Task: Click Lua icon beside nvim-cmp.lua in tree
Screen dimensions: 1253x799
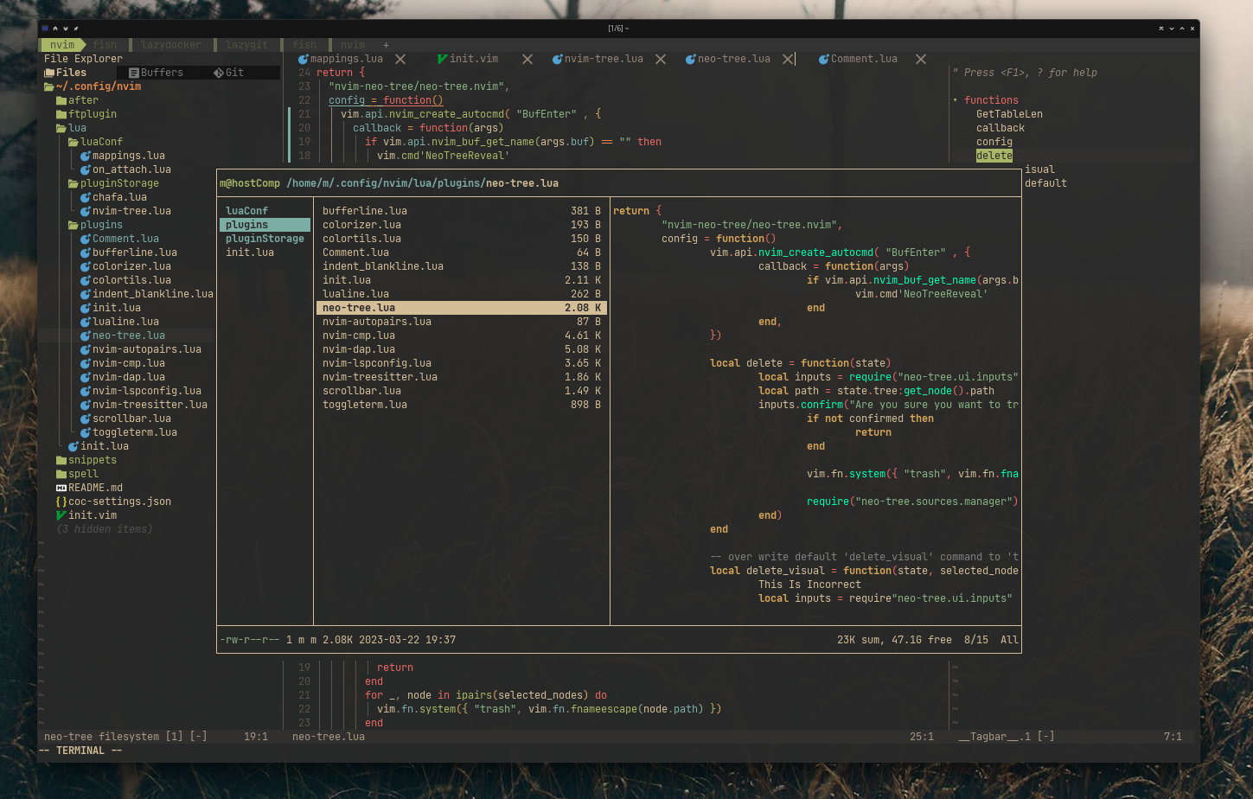Action: [86, 363]
